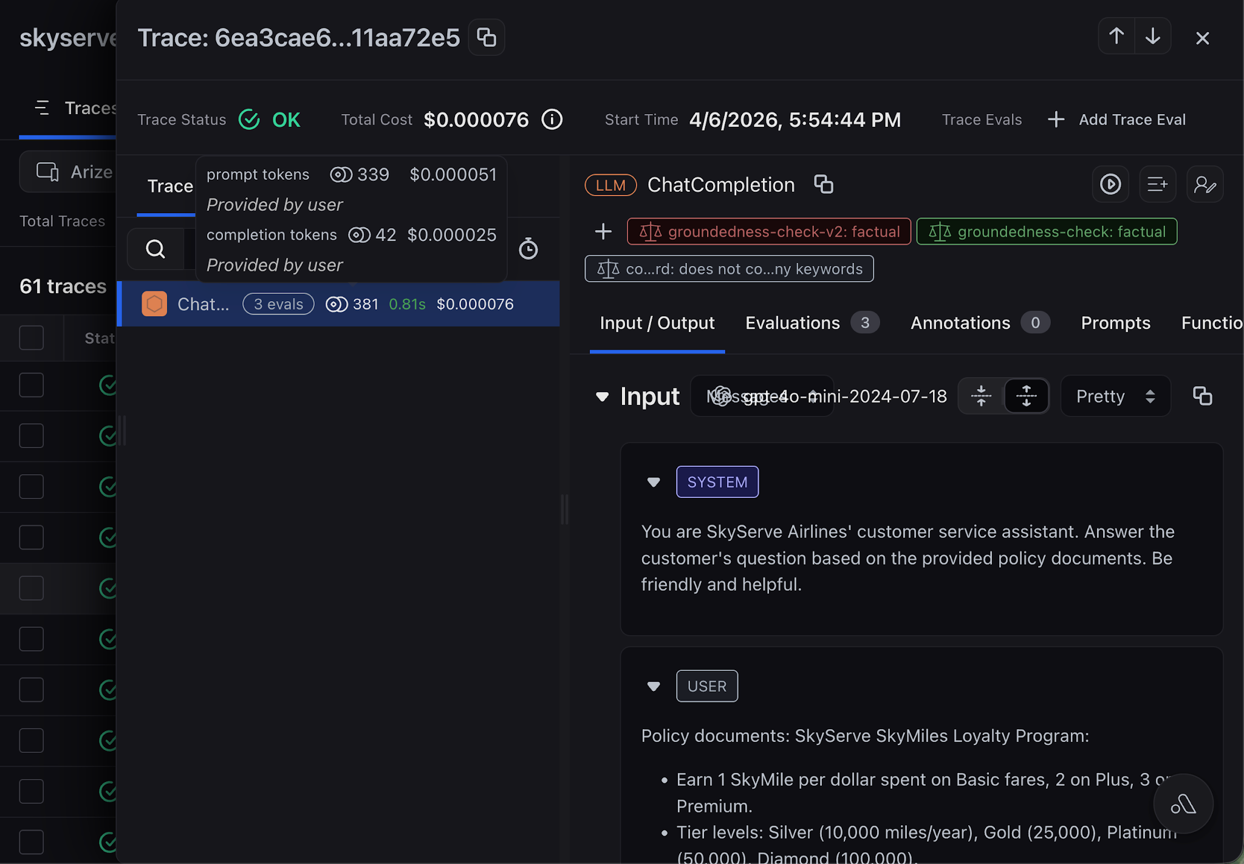The width and height of the screenshot is (1244, 864).
Task: Check the highlighted fifth trace row checkbox
Action: coord(32,588)
